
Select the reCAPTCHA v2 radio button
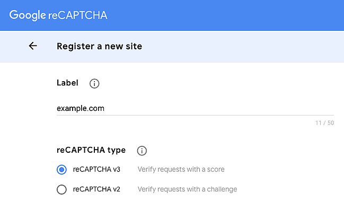click(x=61, y=189)
